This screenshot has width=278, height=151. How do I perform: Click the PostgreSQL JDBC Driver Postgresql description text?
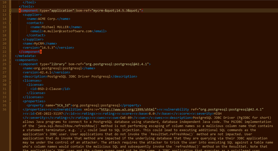pos(79,76)
